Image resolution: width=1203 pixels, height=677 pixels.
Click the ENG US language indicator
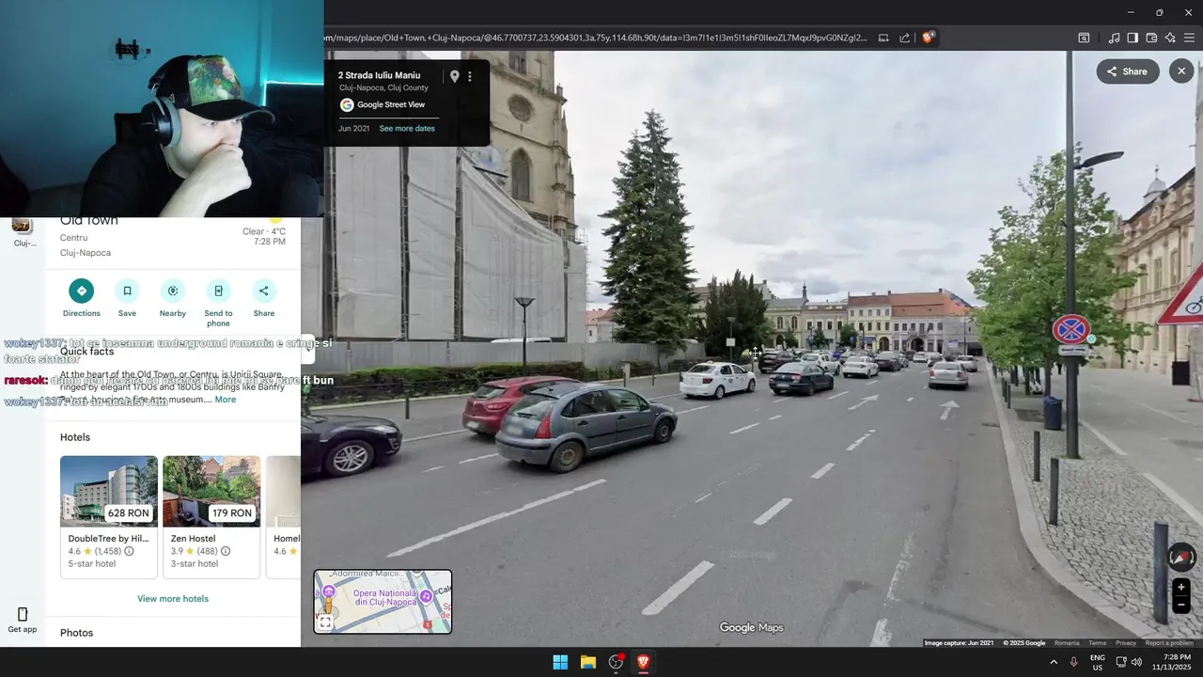(1098, 662)
